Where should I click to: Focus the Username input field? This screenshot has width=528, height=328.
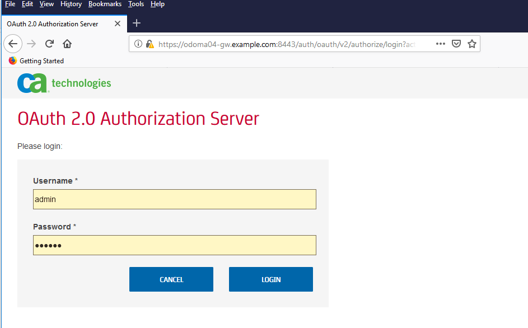click(174, 199)
